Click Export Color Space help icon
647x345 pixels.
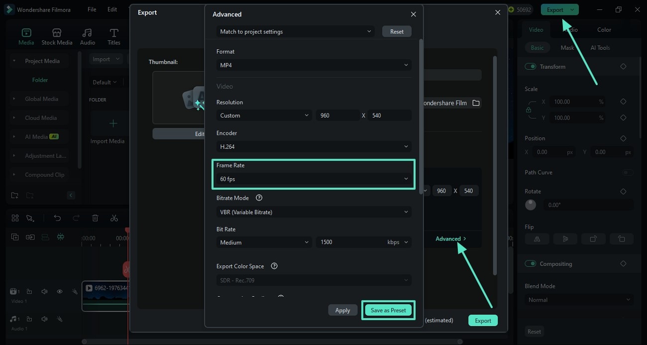tap(274, 266)
